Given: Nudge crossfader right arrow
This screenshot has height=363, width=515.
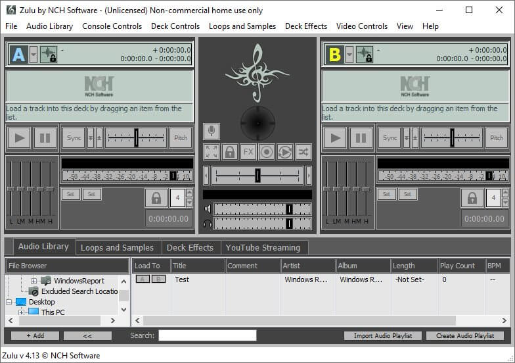Looking at the screenshot, I should click(x=309, y=176).
